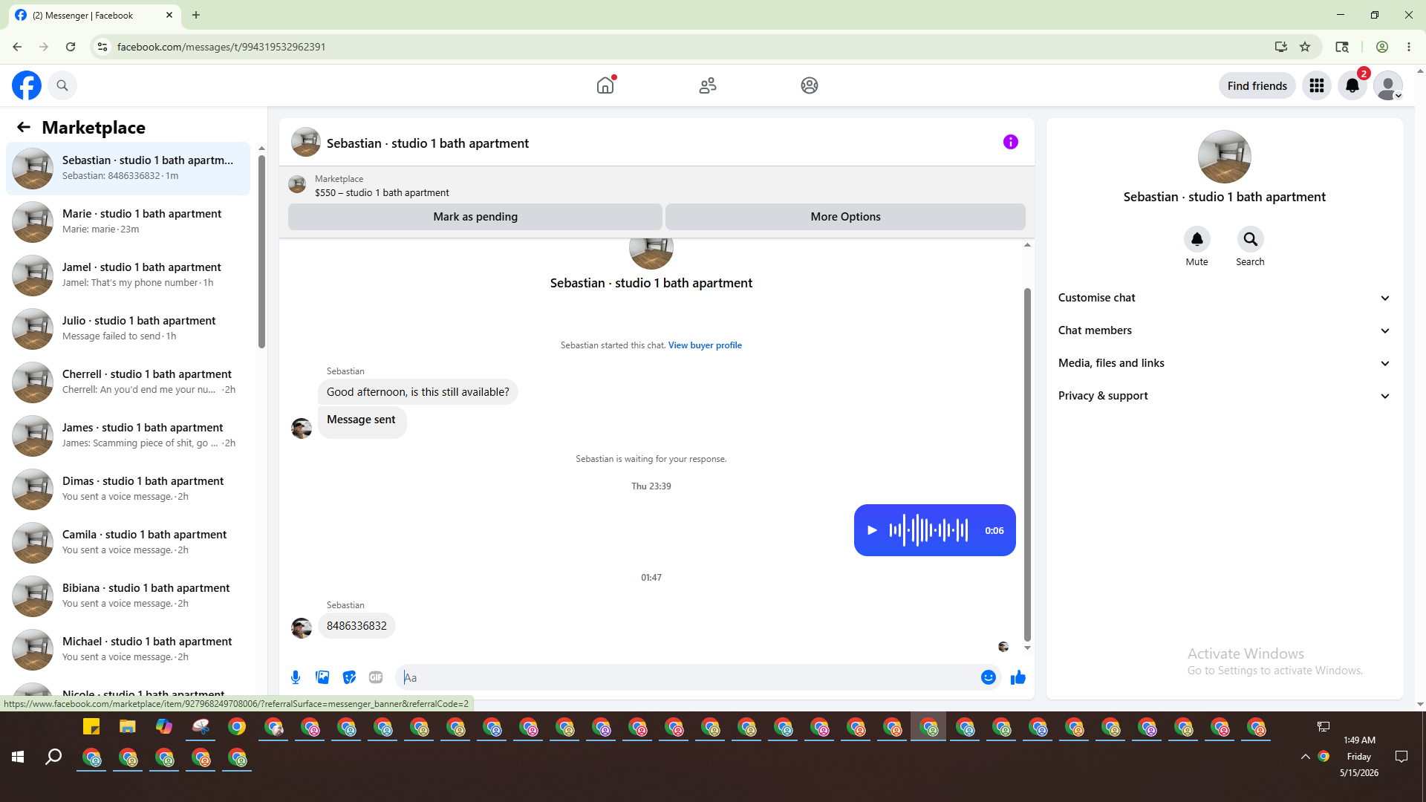Click the Aa message input field
This screenshot has height=802, width=1426.
point(687,677)
